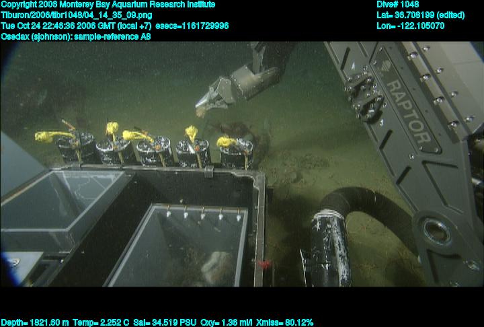Click the timestamp 'Tue Oct 24 22:46:36 2006 GMT'
Viewport: 484px width, 327px height.
click(x=58, y=26)
